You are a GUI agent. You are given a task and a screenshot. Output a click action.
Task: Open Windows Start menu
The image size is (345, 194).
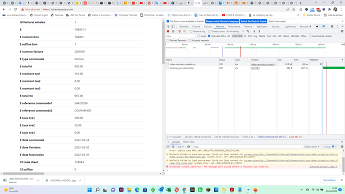coord(89,189)
